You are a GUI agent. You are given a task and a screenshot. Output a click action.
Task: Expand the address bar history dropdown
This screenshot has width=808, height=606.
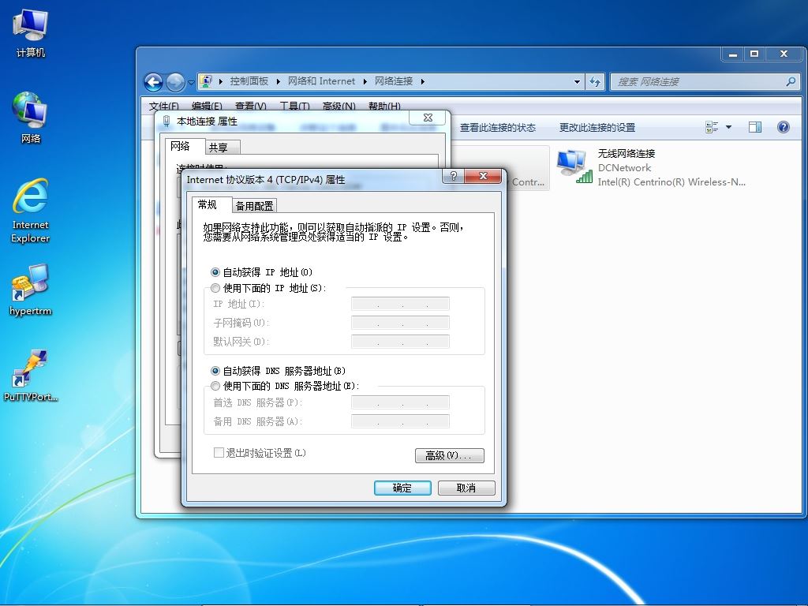[577, 81]
